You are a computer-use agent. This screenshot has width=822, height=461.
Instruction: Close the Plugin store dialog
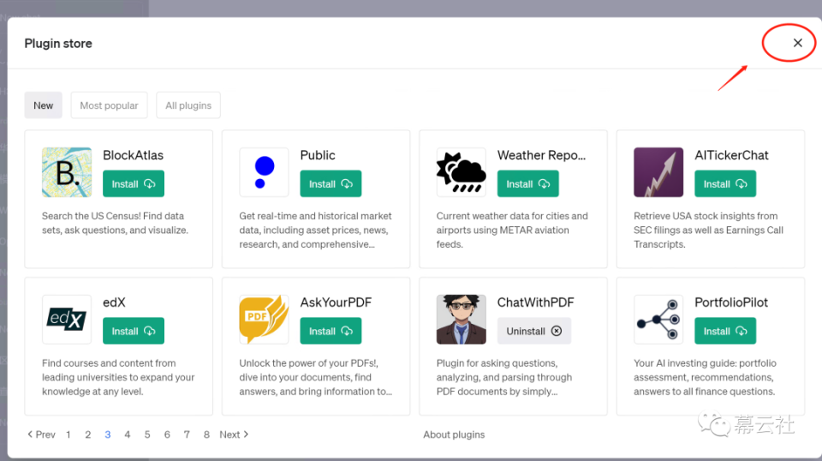[x=797, y=43]
